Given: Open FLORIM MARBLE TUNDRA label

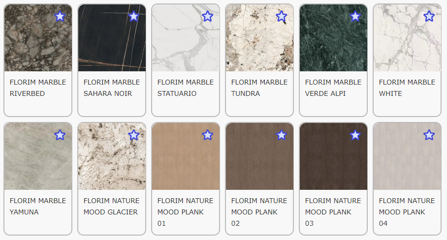Looking at the screenshot, I should click(x=259, y=88).
